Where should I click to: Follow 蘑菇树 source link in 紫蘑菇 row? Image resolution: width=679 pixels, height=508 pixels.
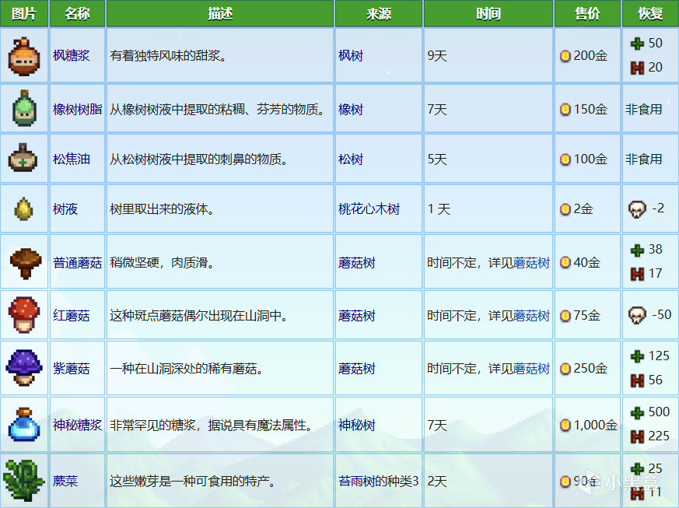click(x=357, y=369)
